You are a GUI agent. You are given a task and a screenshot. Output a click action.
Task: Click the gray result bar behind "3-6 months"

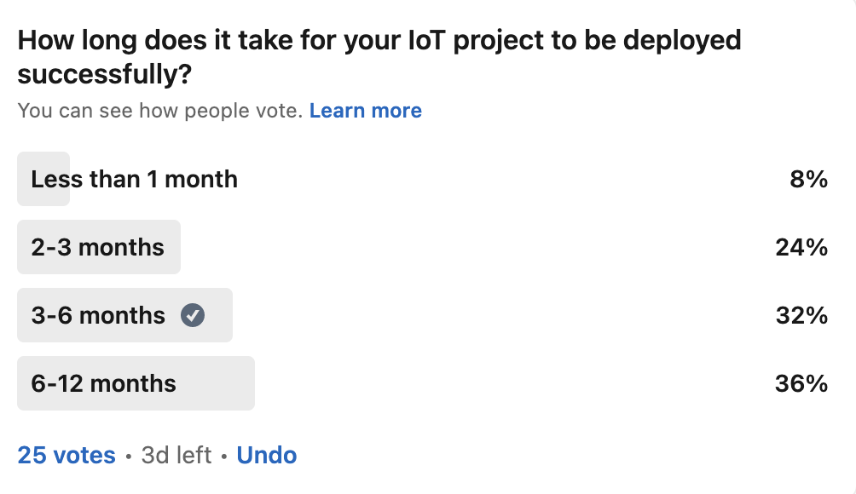(219, 316)
